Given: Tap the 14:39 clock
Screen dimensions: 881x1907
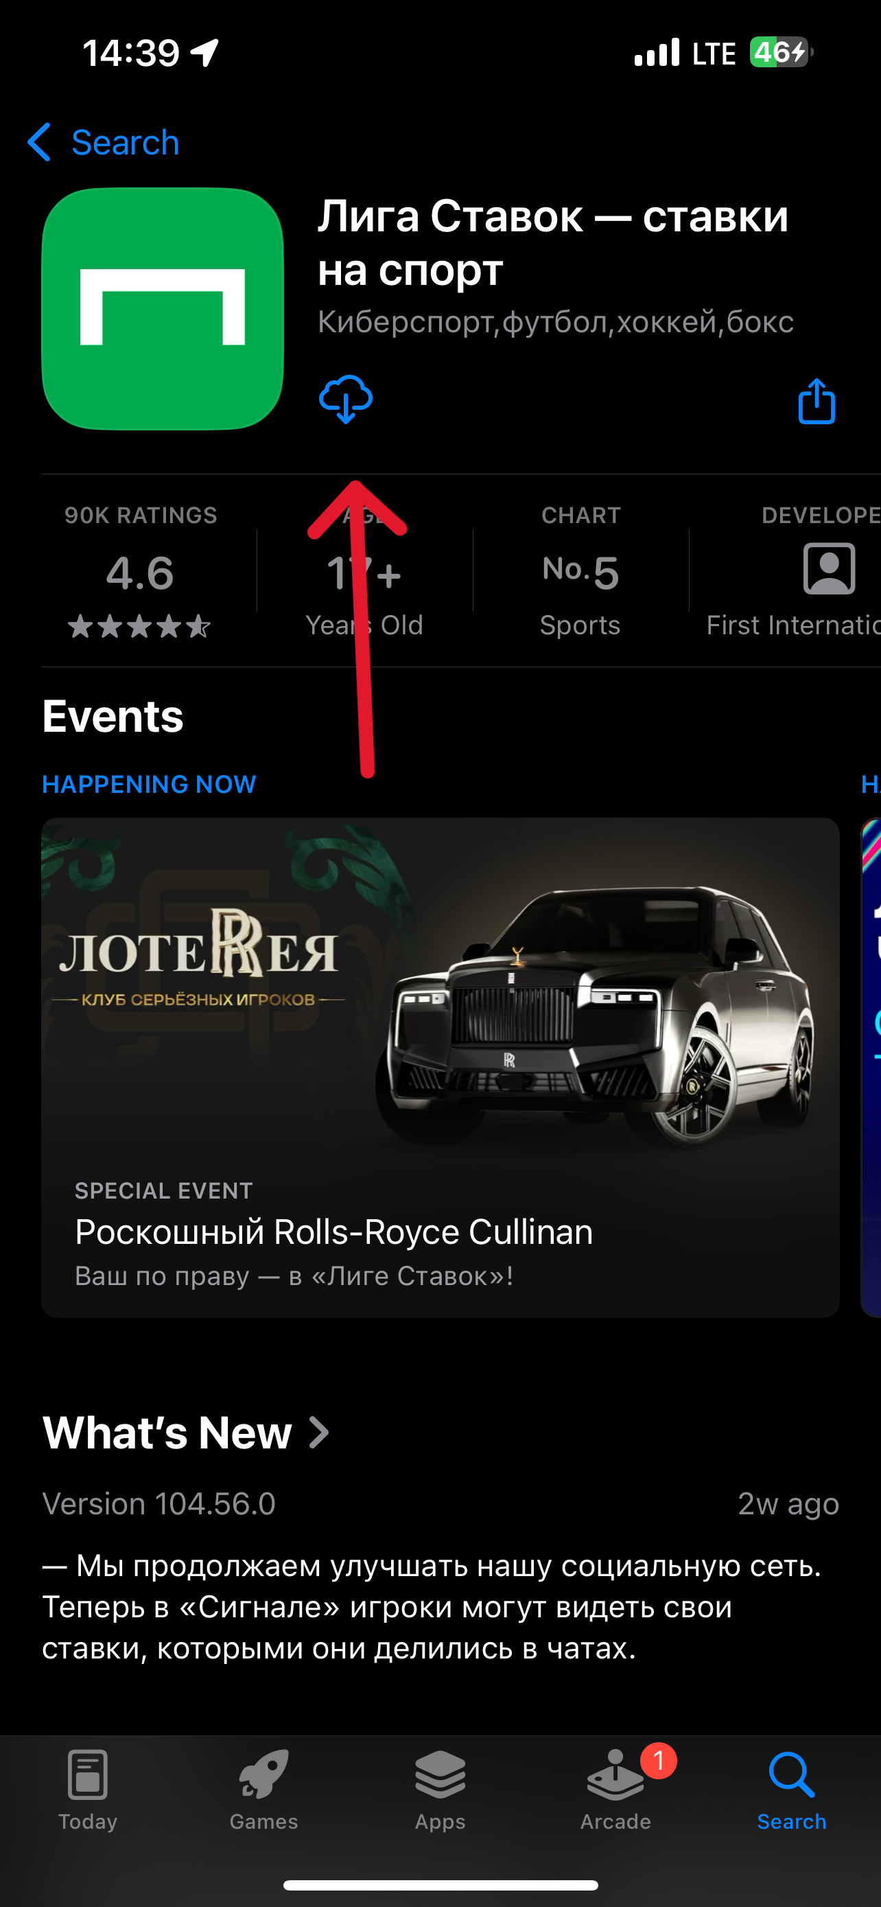Looking at the screenshot, I should pyautogui.click(x=131, y=54).
